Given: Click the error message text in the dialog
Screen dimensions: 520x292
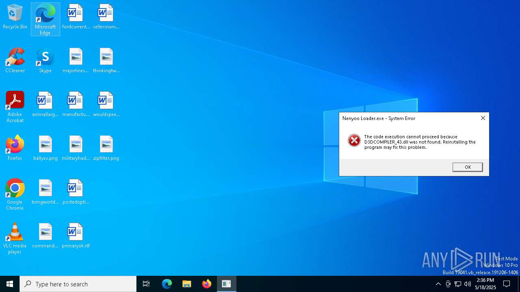Looking at the screenshot, I should coord(420,142).
